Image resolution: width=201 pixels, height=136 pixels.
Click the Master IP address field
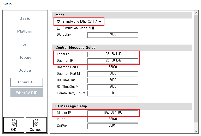coord(113,113)
